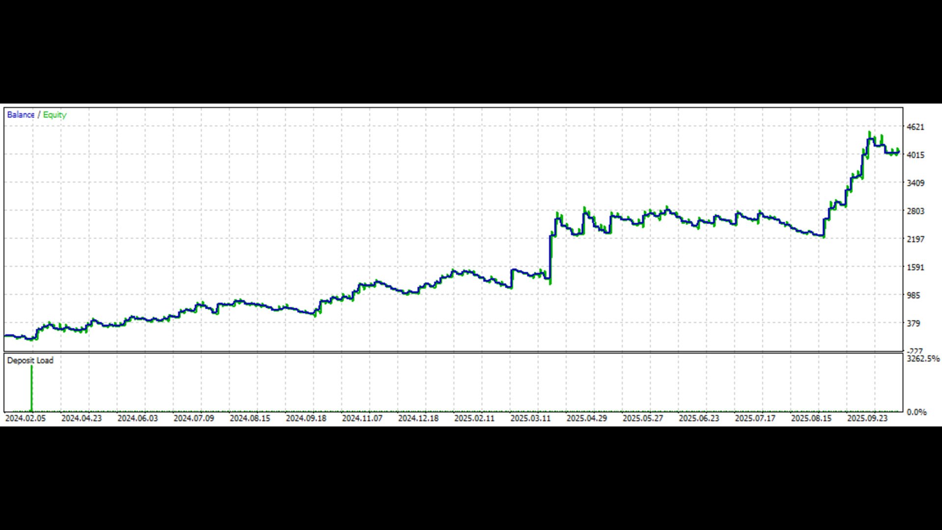Click the 2024.09.18 date label
The height and width of the screenshot is (530, 942).
[306, 418]
